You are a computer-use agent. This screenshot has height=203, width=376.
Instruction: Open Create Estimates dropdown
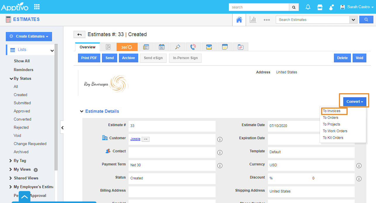(29, 36)
